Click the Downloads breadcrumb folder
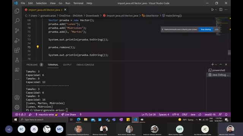Image resolution: width=243 pixels, height=136 pixels. tap(92, 15)
